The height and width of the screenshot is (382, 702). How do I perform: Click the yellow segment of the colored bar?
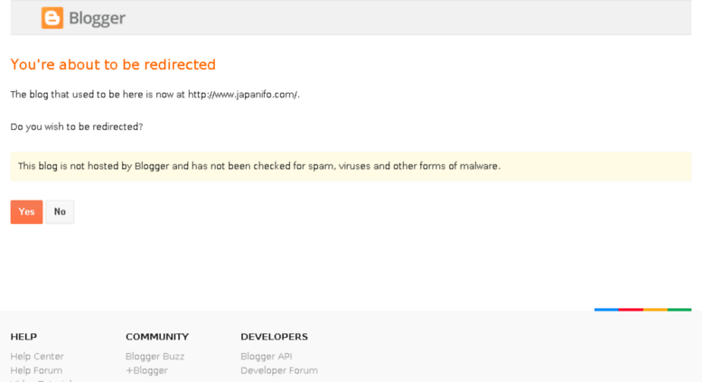click(x=655, y=310)
